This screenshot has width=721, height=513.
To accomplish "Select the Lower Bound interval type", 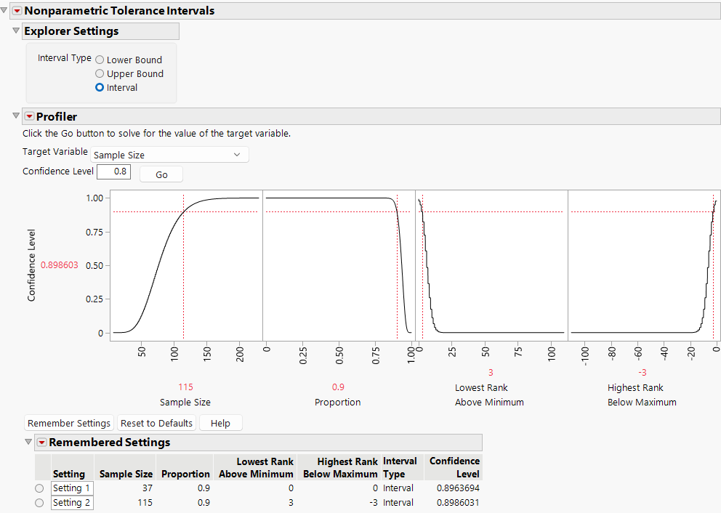I will pos(99,60).
